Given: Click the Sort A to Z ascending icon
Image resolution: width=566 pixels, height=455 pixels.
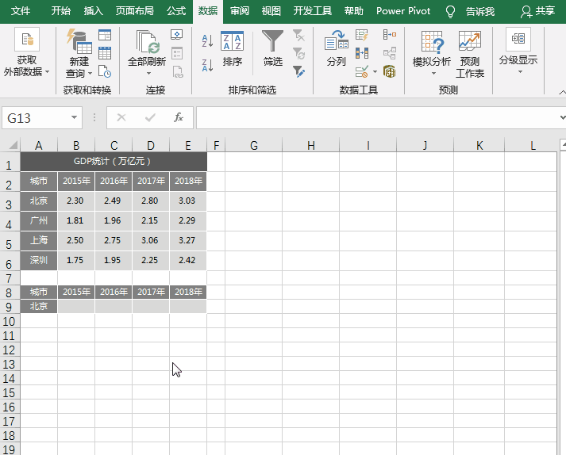Looking at the screenshot, I should pyautogui.click(x=207, y=40).
